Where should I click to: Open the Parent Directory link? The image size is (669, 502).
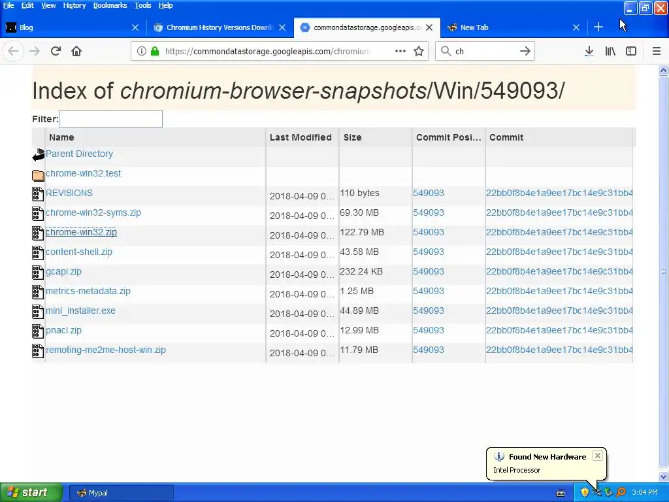[x=79, y=154]
